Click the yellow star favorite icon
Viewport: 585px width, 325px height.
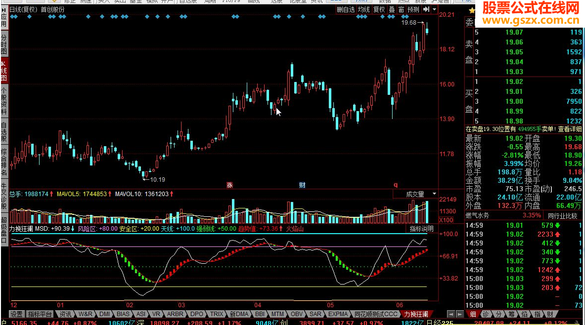pos(472,10)
